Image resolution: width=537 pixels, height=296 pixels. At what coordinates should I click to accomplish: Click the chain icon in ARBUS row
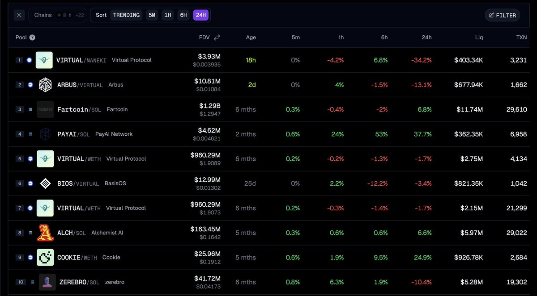click(30, 85)
